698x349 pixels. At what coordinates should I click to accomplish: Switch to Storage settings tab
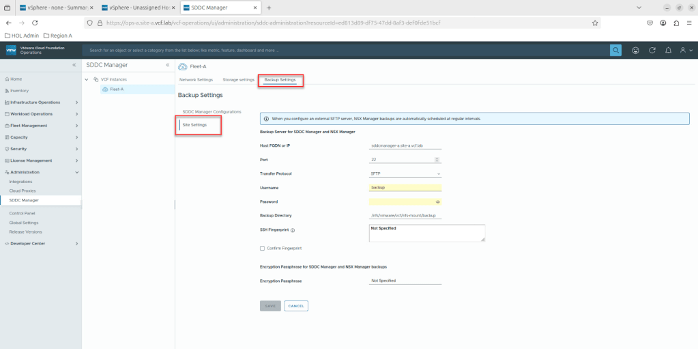tap(238, 80)
